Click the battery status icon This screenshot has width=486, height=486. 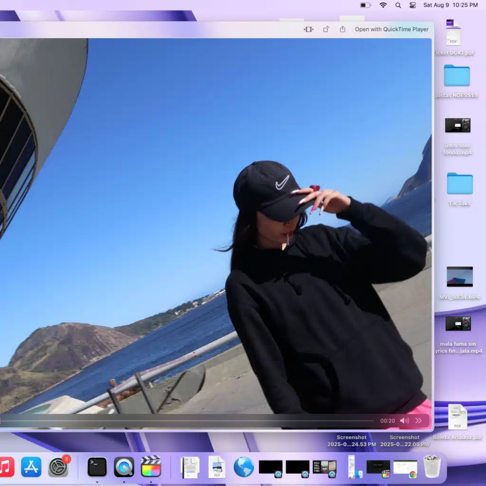pos(365,5)
